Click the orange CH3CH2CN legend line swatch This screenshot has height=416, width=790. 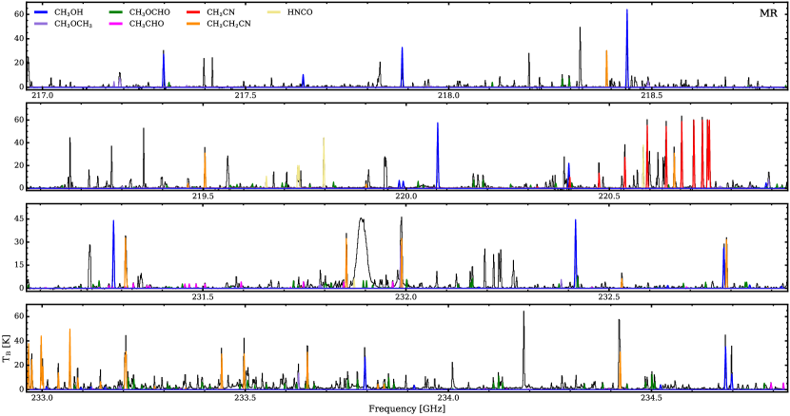click(x=193, y=24)
